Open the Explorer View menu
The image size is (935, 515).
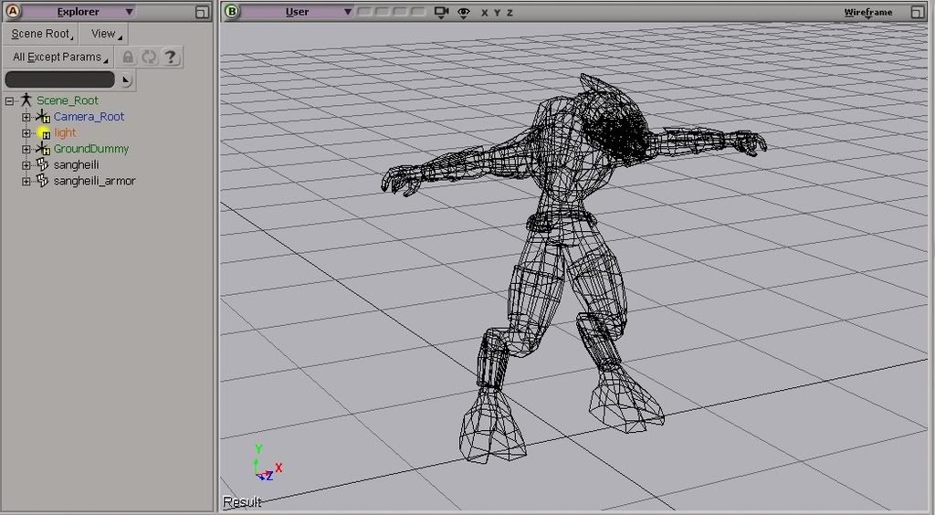[105, 34]
